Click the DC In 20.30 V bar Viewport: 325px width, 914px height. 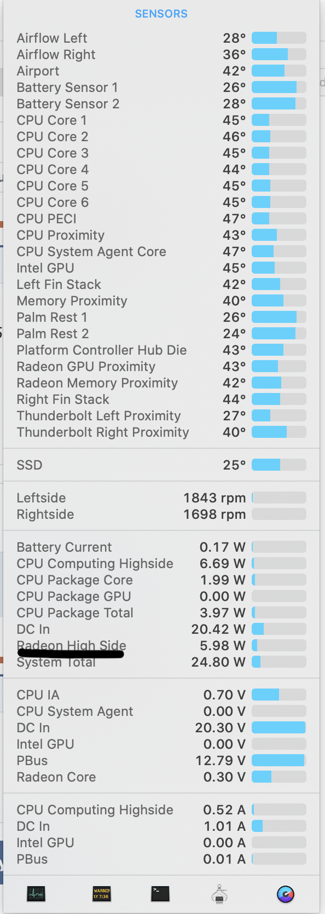click(279, 728)
